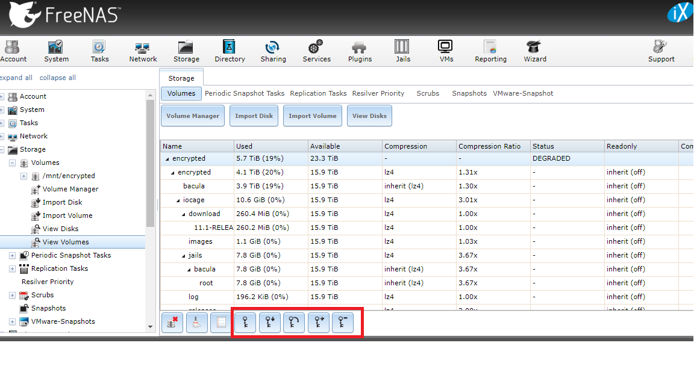Click the images dataset row name

(201, 241)
